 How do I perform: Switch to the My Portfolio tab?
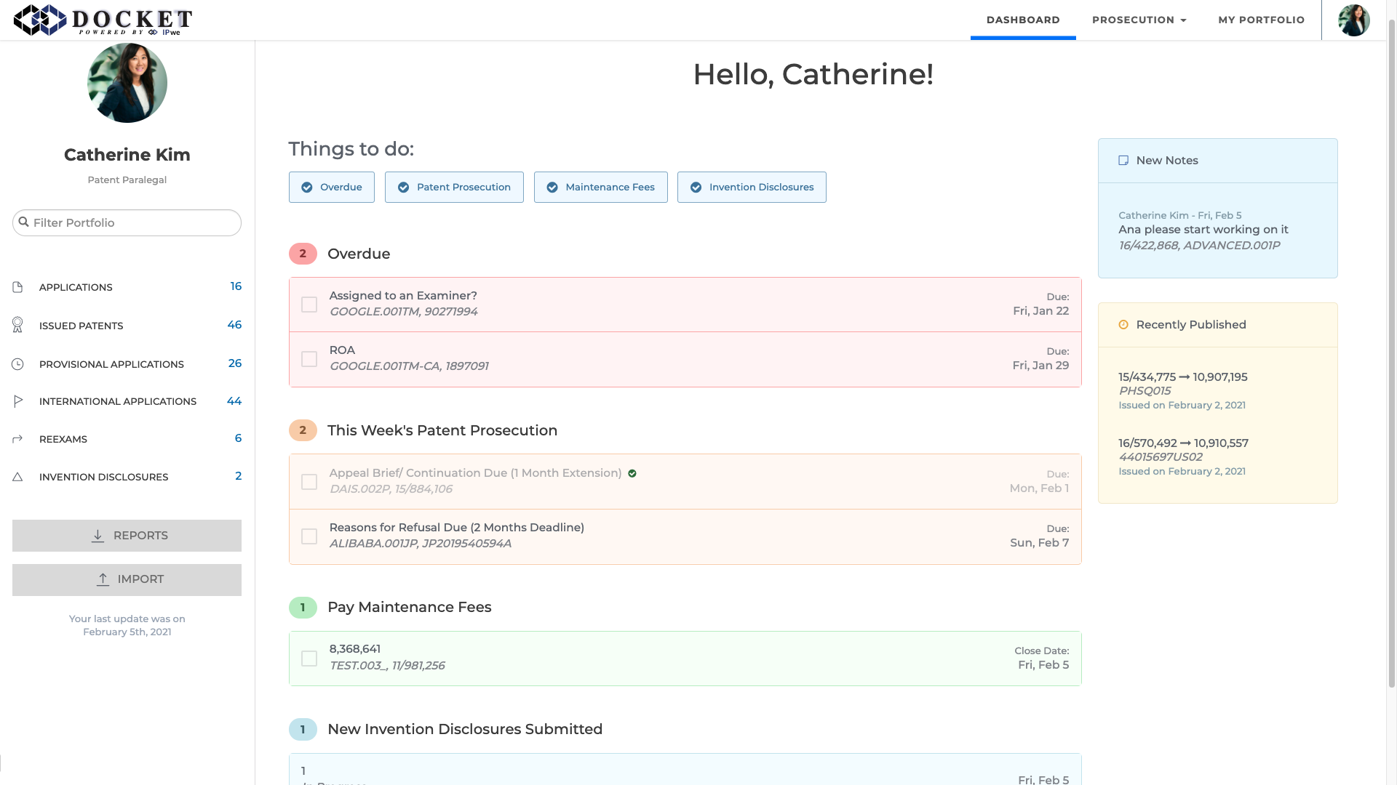pos(1261,20)
